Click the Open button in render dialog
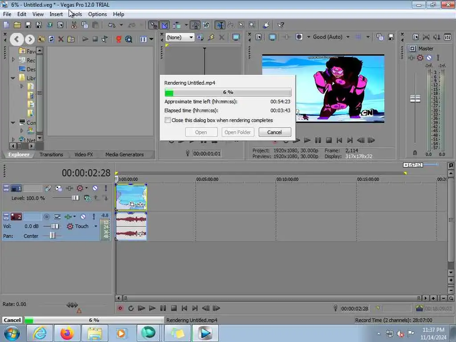 [x=201, y=132]
